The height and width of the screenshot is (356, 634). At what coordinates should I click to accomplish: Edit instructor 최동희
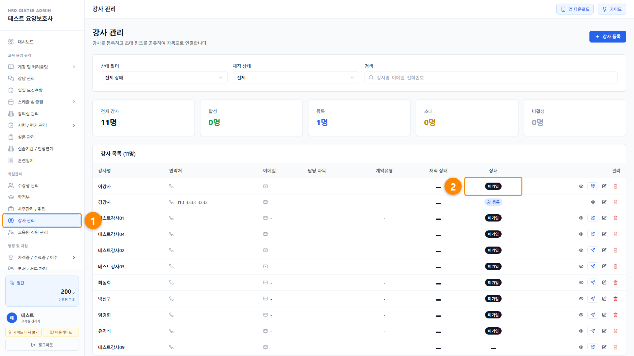click(604, 282)
